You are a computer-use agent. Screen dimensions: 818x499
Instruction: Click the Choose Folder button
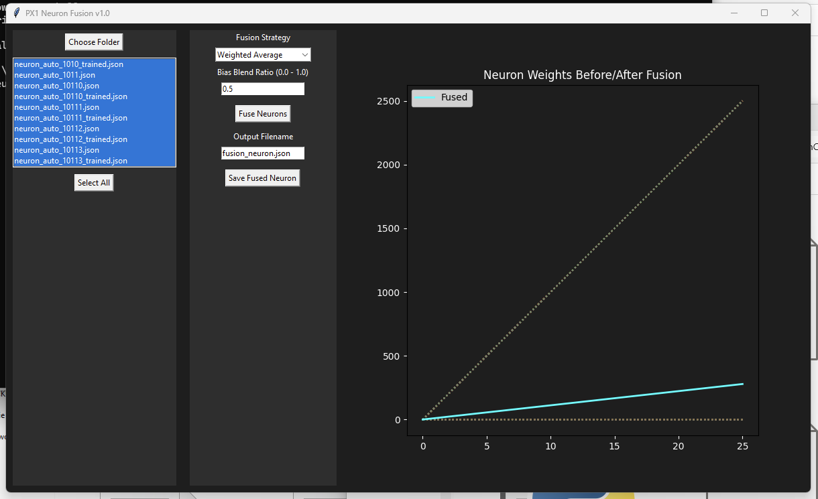[94, 42]
